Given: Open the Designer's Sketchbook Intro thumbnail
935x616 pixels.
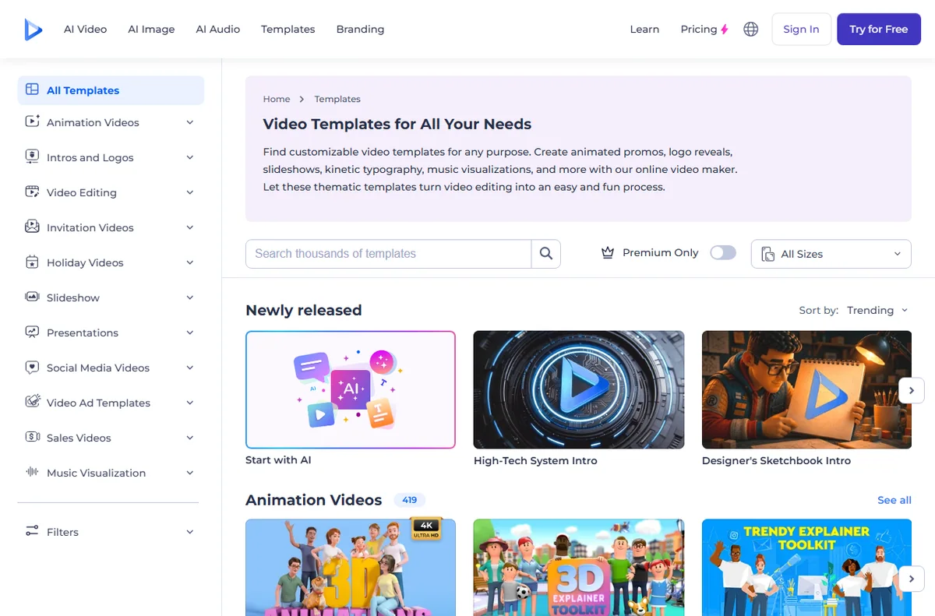Looking at the screenshot, I should [806, 389].
